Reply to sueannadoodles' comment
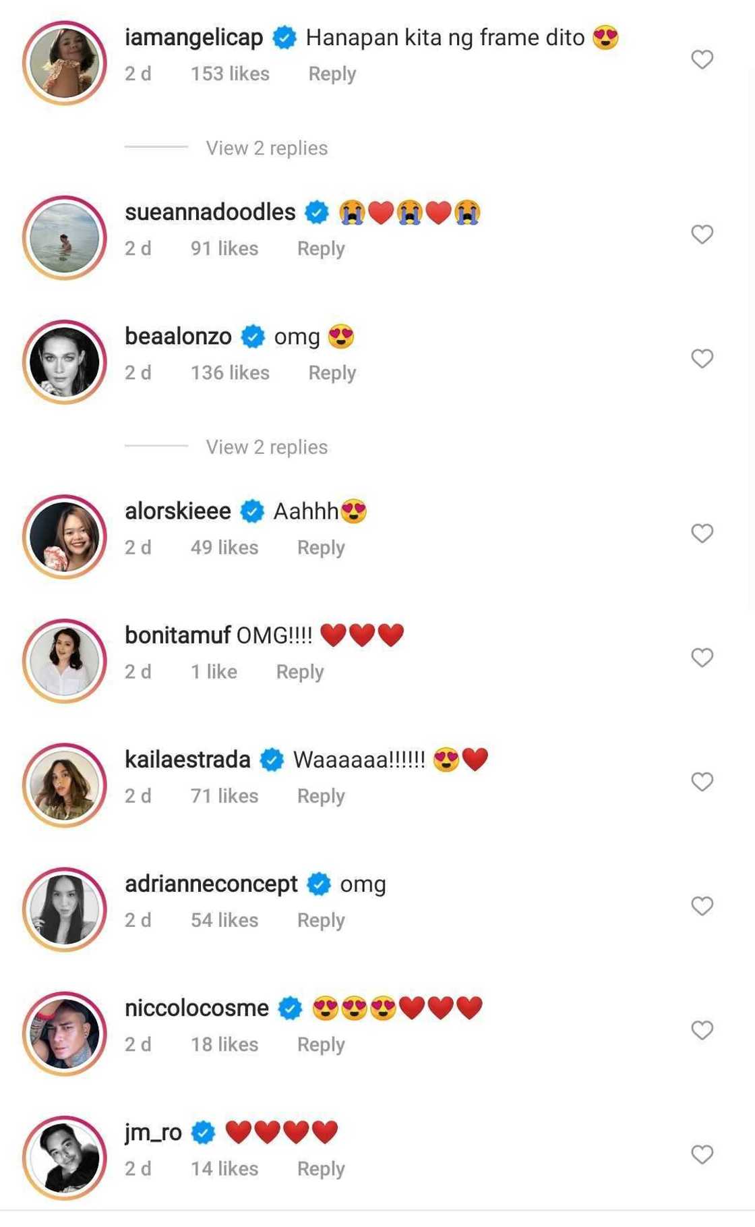The image size is (755, 1227). point(321,248)
